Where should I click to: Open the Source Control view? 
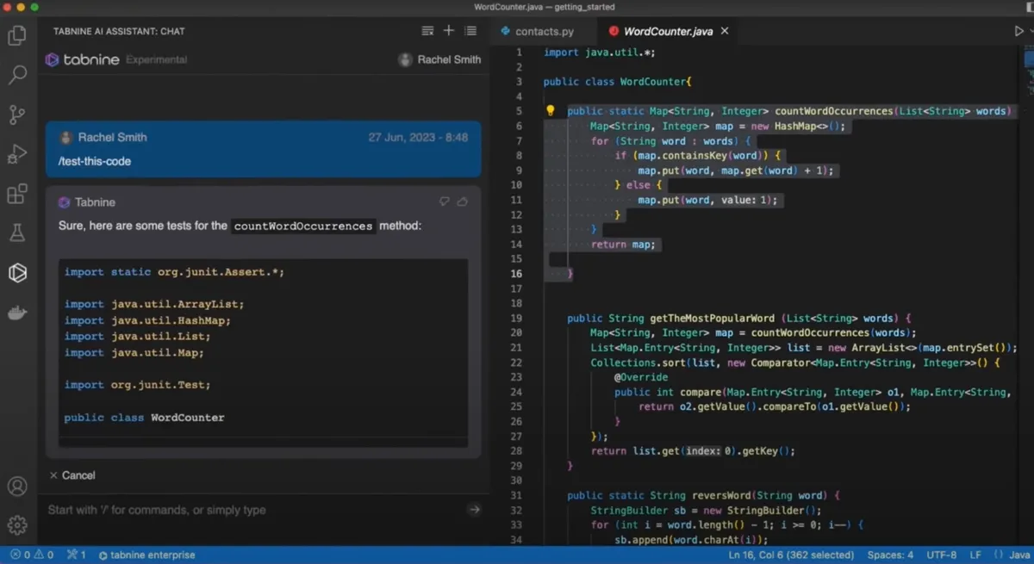click(x=17, y=115)
